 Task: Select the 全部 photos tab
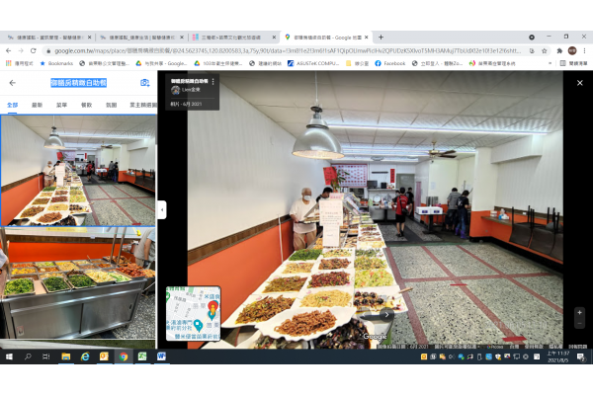[x=13, y=105]
